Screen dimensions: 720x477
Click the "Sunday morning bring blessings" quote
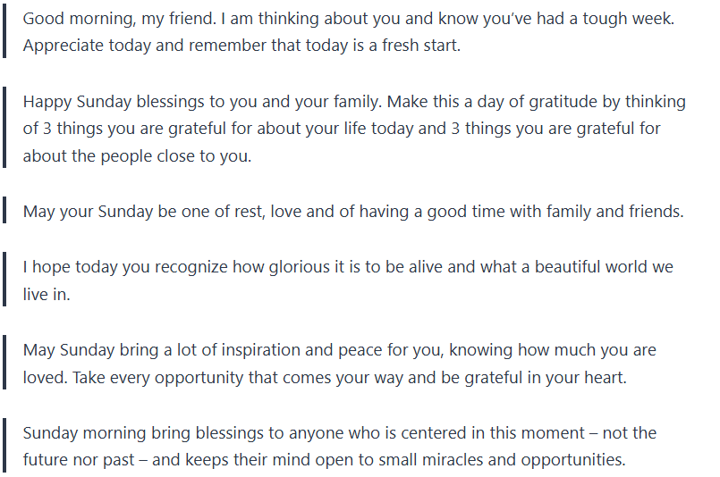click(x=340, y=447)
